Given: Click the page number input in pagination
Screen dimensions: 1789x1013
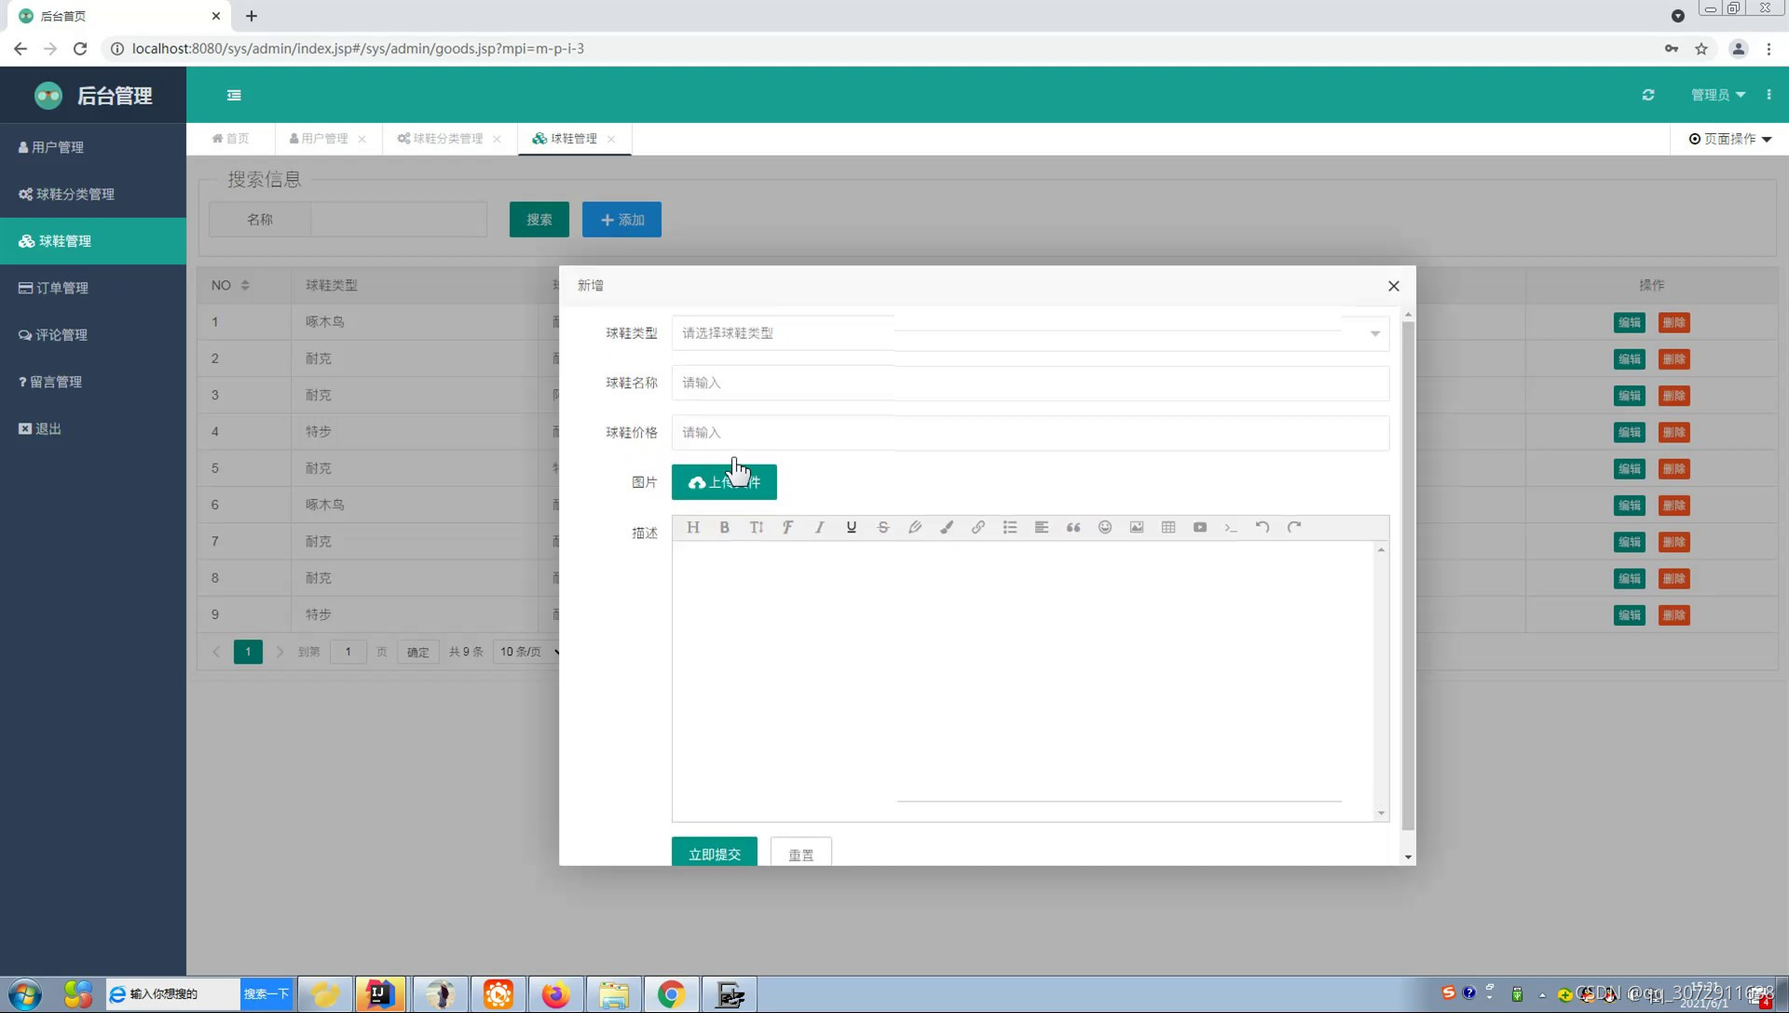Looking at the screenshot, I should point(348,652).
